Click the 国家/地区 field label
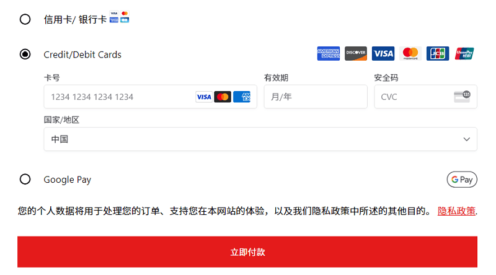496x275 pixels. coord(61,120)
